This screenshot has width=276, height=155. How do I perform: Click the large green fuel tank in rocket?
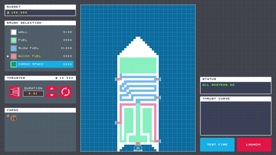[138, 65]
